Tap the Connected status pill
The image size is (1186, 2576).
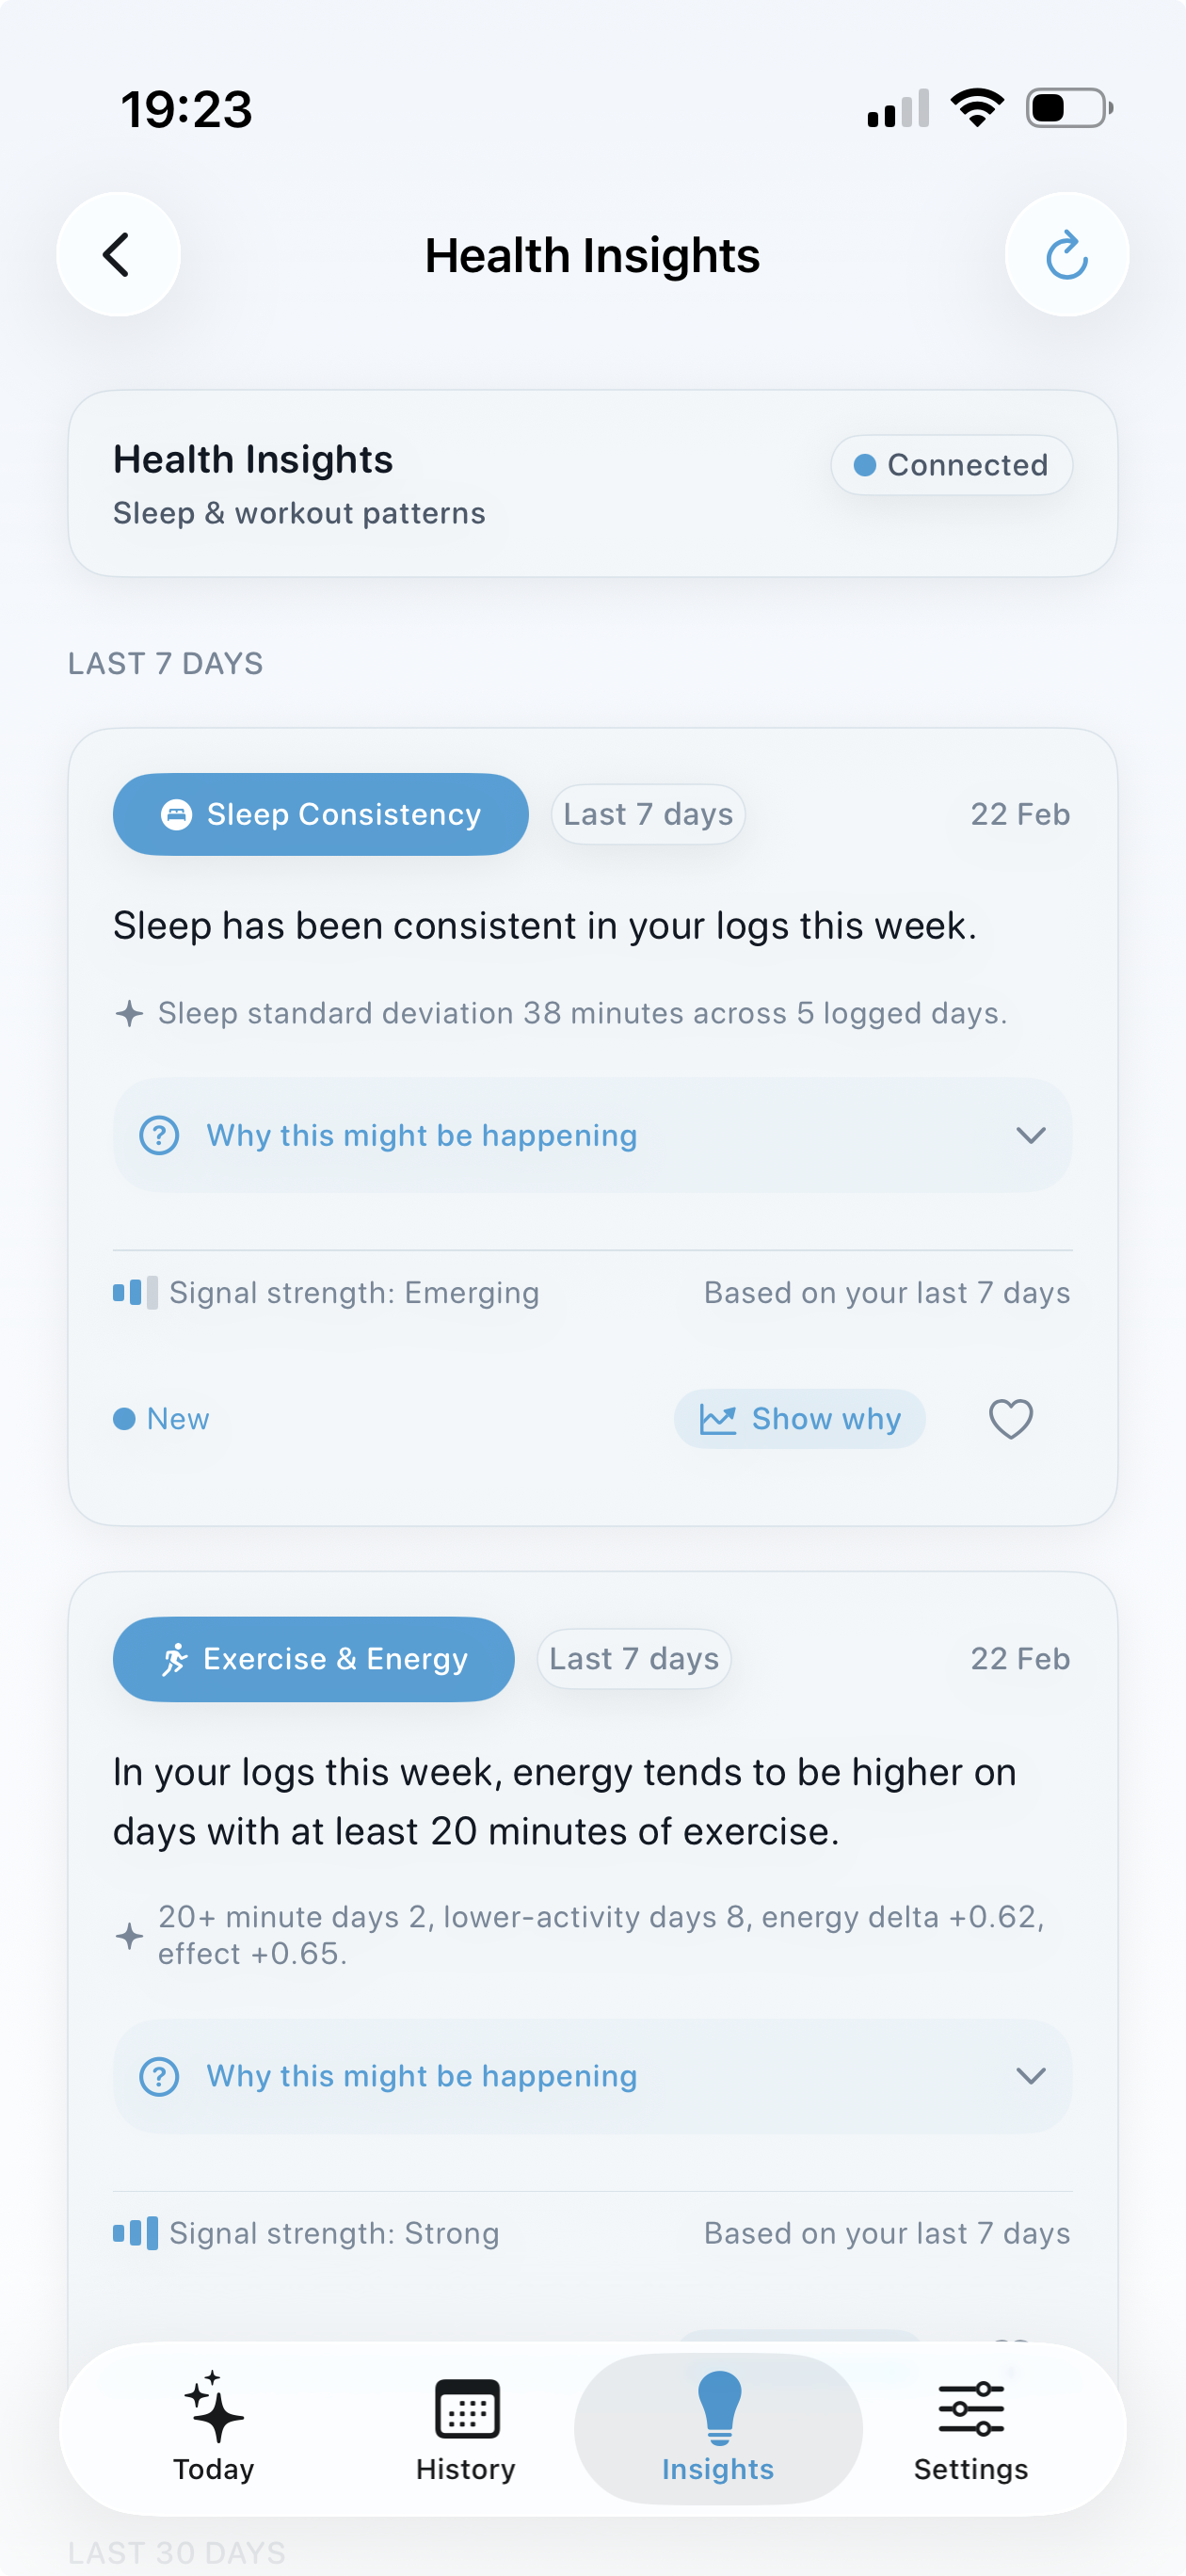click(950, 464)
